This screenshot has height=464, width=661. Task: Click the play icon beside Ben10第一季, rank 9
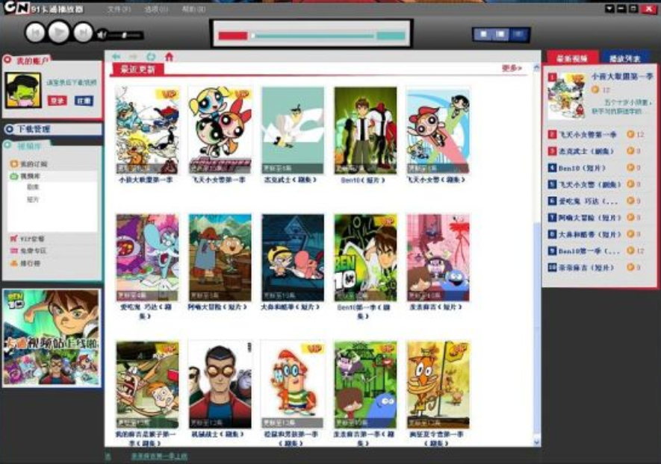click(630, 251)
